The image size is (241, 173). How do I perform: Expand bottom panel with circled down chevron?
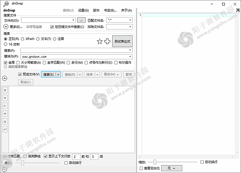tap(4, 170)
